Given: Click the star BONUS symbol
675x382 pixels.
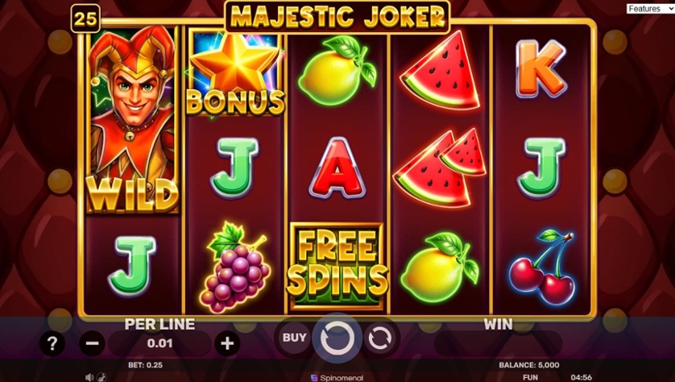Looking at the screenshot, I should click(x=235, y=73).
